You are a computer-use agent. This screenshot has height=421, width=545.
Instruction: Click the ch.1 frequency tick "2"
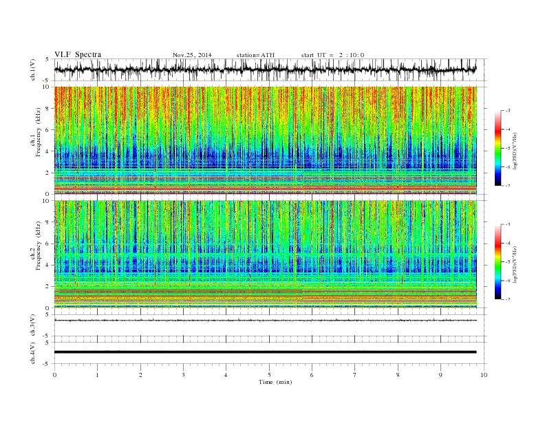tap(48, 173)
